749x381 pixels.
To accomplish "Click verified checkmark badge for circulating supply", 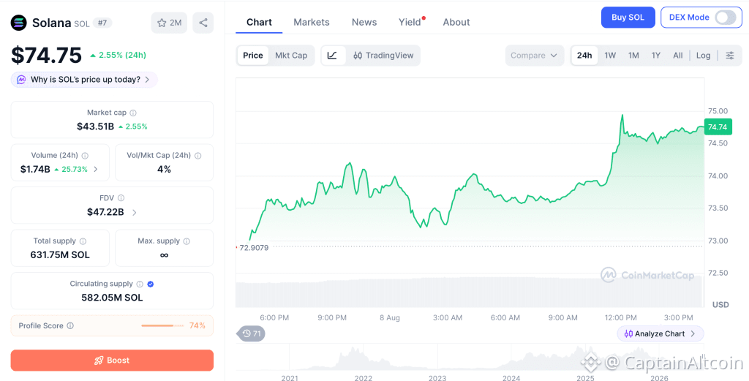I will [151, 284].
